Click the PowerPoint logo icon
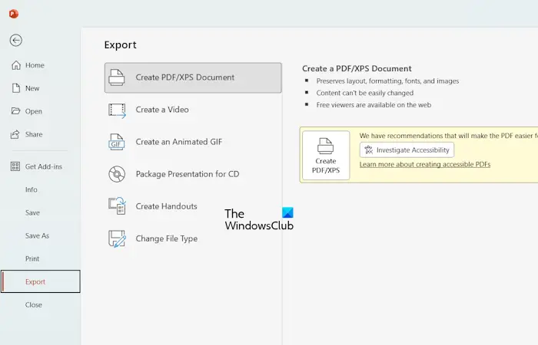 pos(14,14)
